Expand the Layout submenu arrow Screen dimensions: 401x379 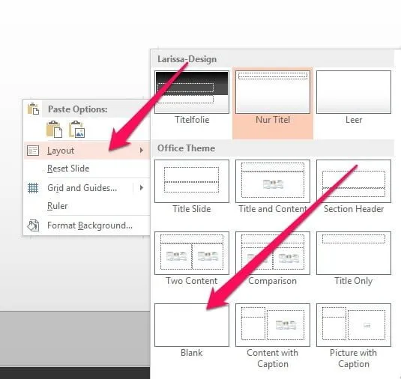tap(142, 151)
